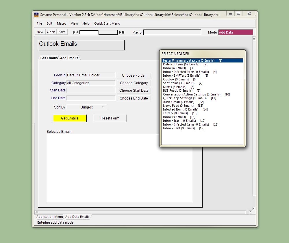Select Deleted Items (67 Emails) folder
This screenshot has height=243, width=289.
coord(202,65)
